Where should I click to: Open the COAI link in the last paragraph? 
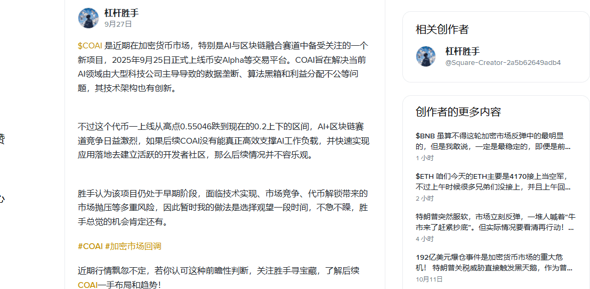click(x=87, y=285)
